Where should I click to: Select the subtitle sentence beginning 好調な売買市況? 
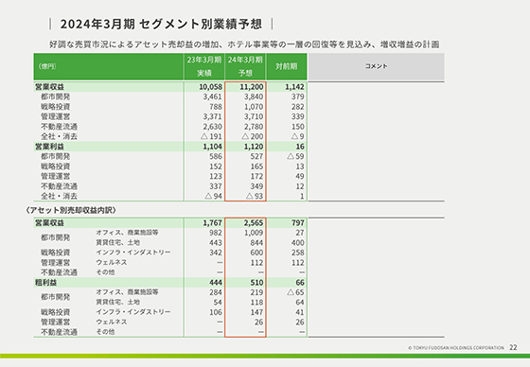pyautogui.click(x=244, y=44)
